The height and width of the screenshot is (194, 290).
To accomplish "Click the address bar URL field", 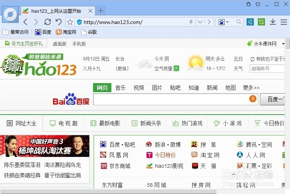I will 135,22.
